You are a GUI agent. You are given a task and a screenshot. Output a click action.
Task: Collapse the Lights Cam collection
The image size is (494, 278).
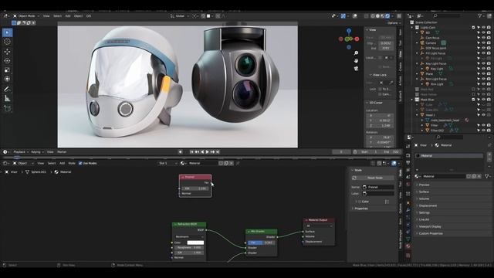click(x=412, y=28)
